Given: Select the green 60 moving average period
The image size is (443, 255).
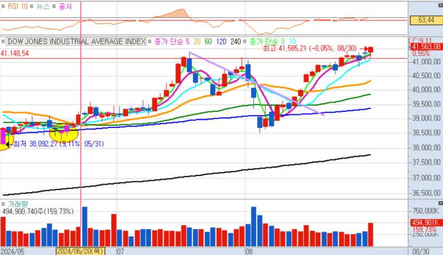Looking at the screenshot, I should 208,41.
